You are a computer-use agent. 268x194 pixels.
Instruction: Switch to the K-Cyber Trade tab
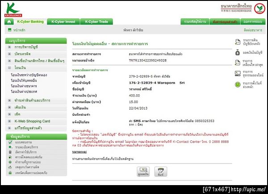tap(96, 22)
